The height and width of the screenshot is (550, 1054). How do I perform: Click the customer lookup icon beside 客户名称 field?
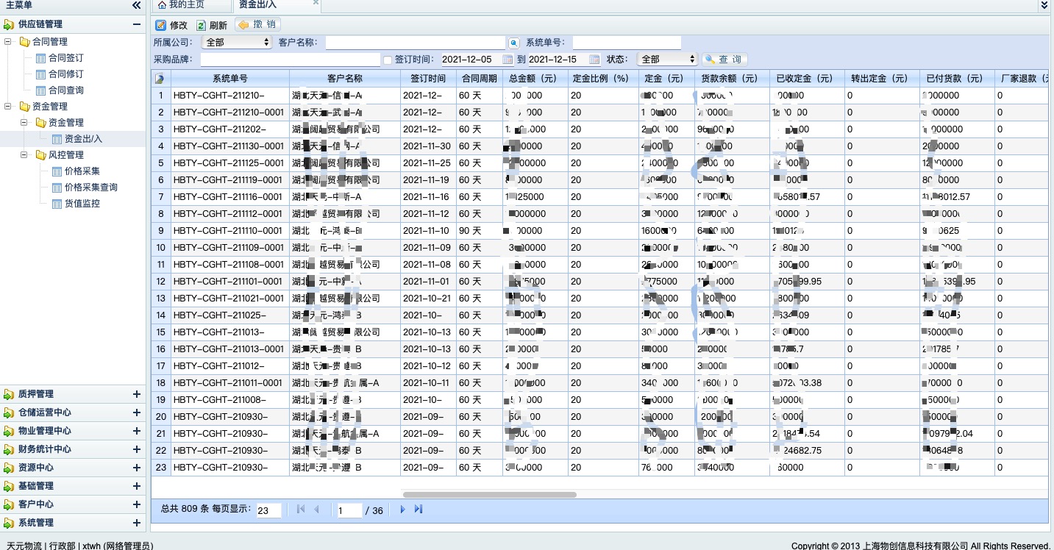point(513,43)
